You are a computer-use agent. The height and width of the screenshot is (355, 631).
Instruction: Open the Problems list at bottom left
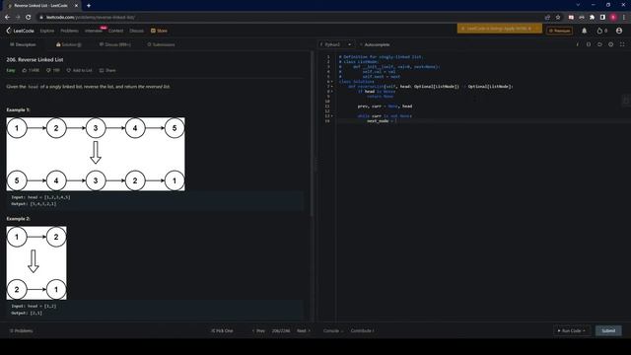pos(22,331)
